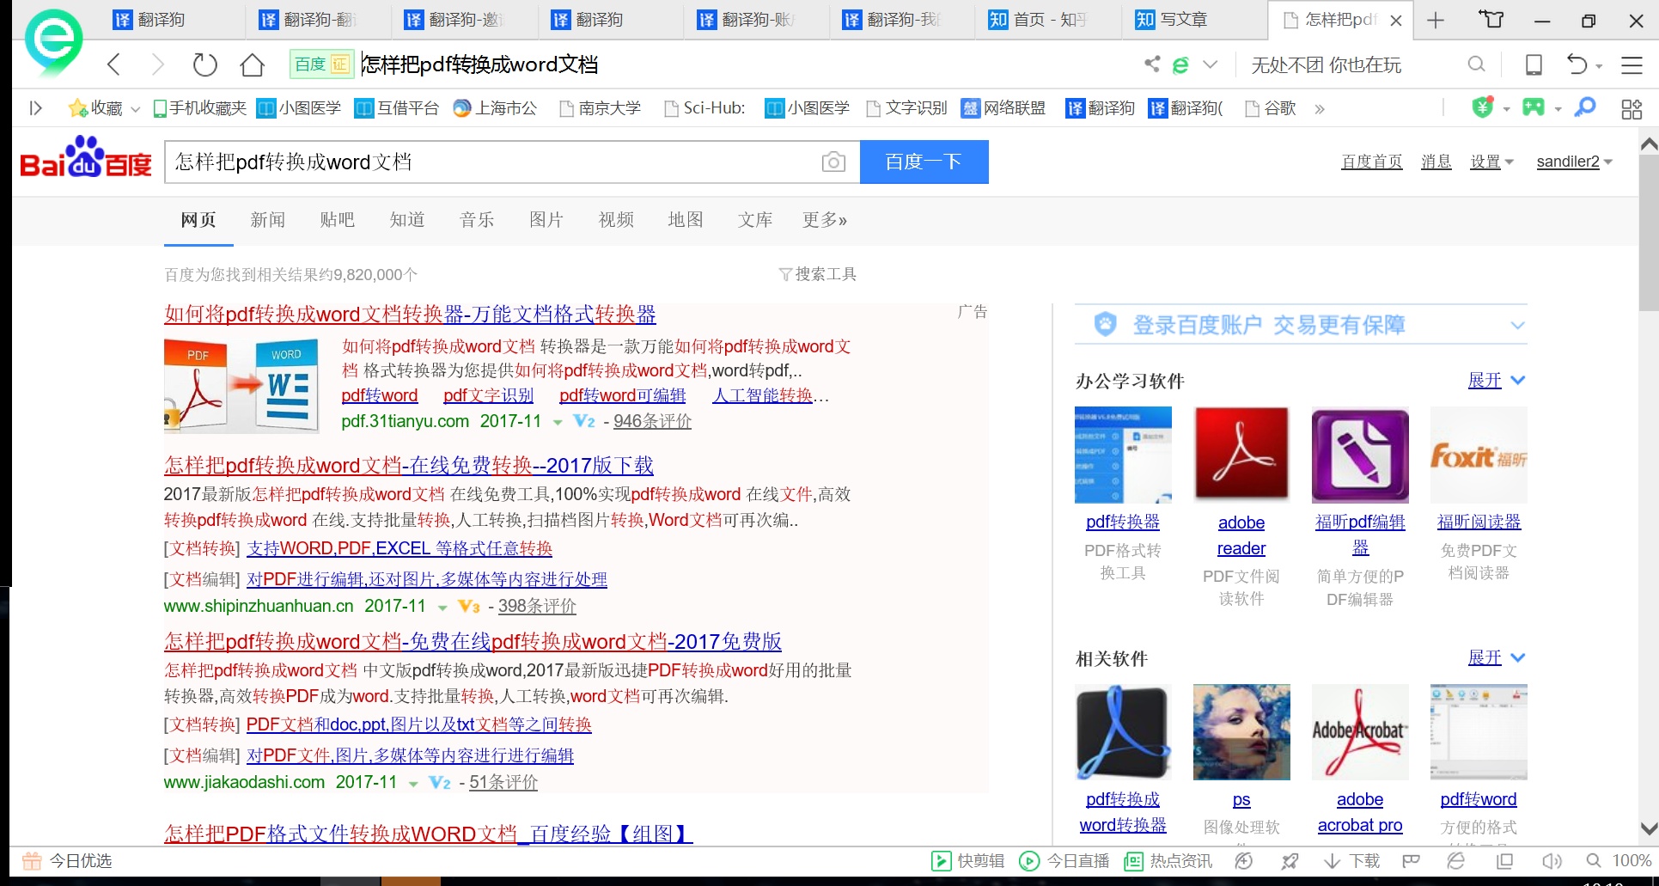Screen dimensions: 1659x886
Task: Switch to 写文章 browser tab
Action: pos(1193,20)
